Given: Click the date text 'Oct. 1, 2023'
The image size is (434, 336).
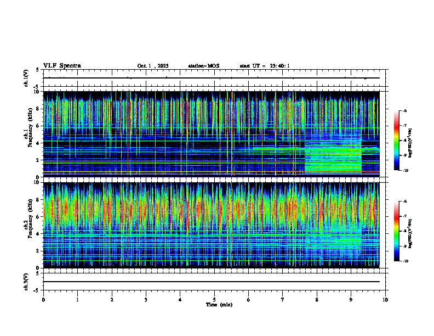Looking at the screenshot, I should coord(153,66).
